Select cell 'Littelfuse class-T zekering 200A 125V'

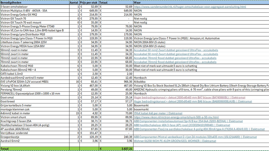[35, 42]
